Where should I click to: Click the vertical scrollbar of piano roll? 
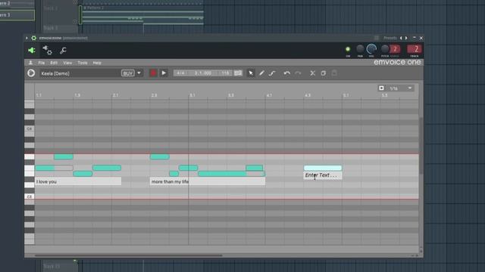pyautogui.click(x=421, y=145)
